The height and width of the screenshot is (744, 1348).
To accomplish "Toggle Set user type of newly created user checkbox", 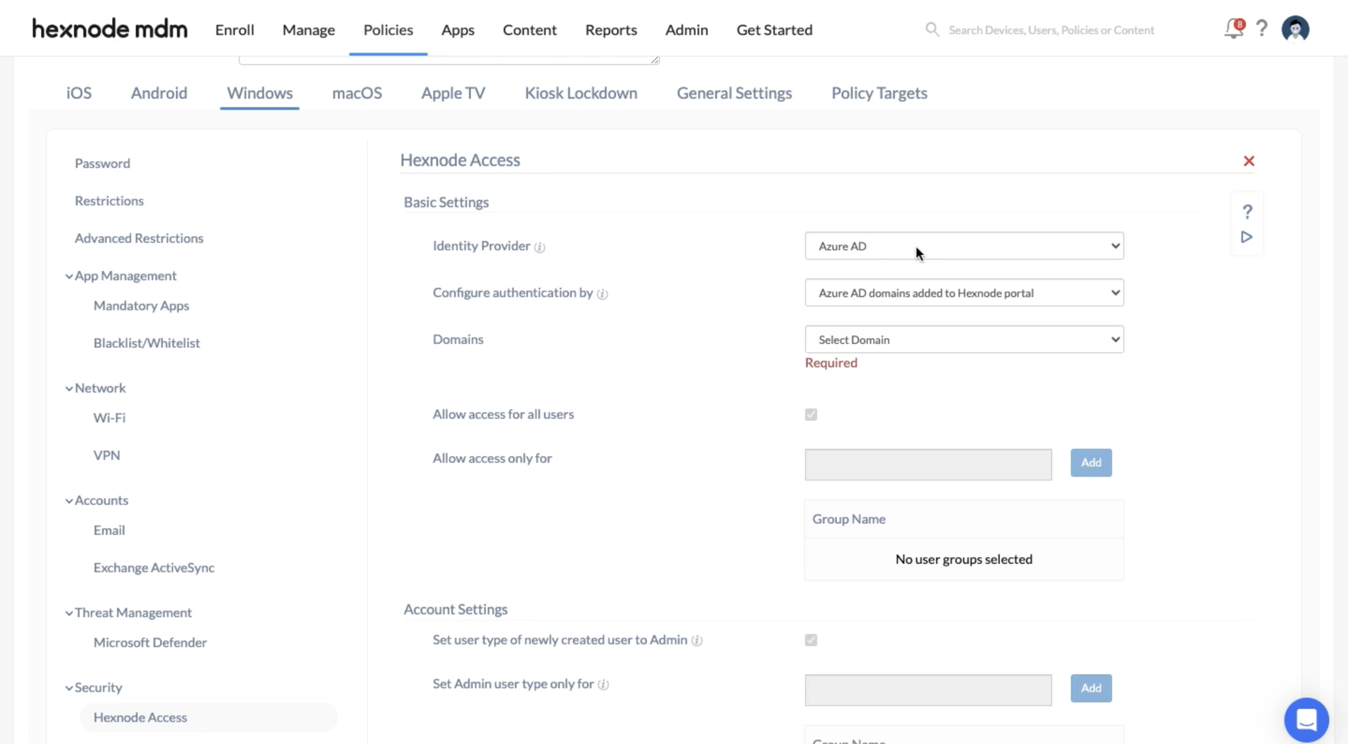I will pos(811,641).
